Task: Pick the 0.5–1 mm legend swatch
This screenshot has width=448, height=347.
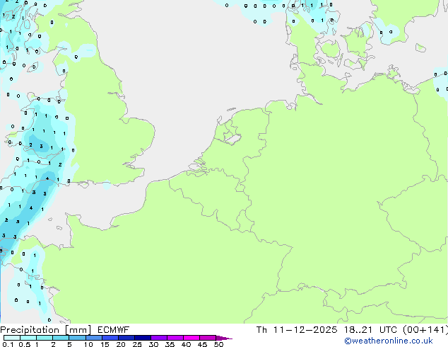Action: click(28, 338)
